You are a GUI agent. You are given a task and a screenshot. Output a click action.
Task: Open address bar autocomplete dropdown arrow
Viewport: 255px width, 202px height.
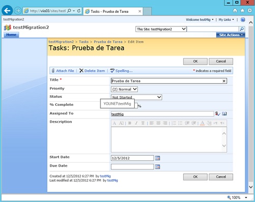74,11
